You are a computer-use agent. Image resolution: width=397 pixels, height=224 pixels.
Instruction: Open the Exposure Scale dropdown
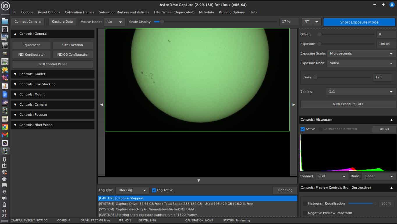361,54
